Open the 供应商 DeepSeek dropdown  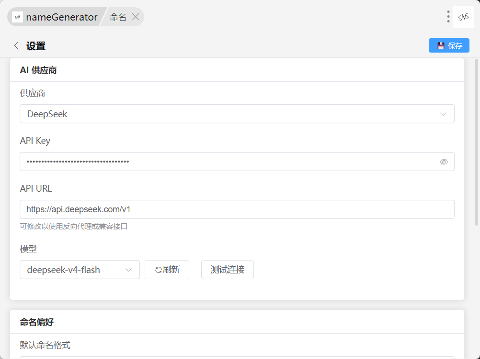point(237,114)
